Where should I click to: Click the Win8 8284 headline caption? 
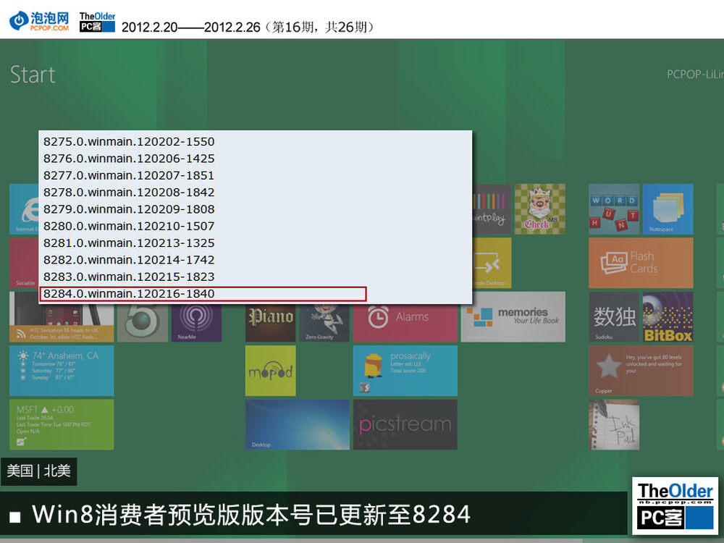(x=251, y=514)
